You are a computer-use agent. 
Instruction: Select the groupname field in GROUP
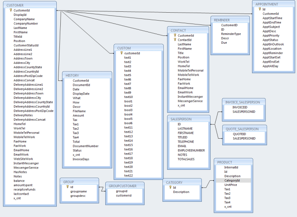tap(79, 191)
